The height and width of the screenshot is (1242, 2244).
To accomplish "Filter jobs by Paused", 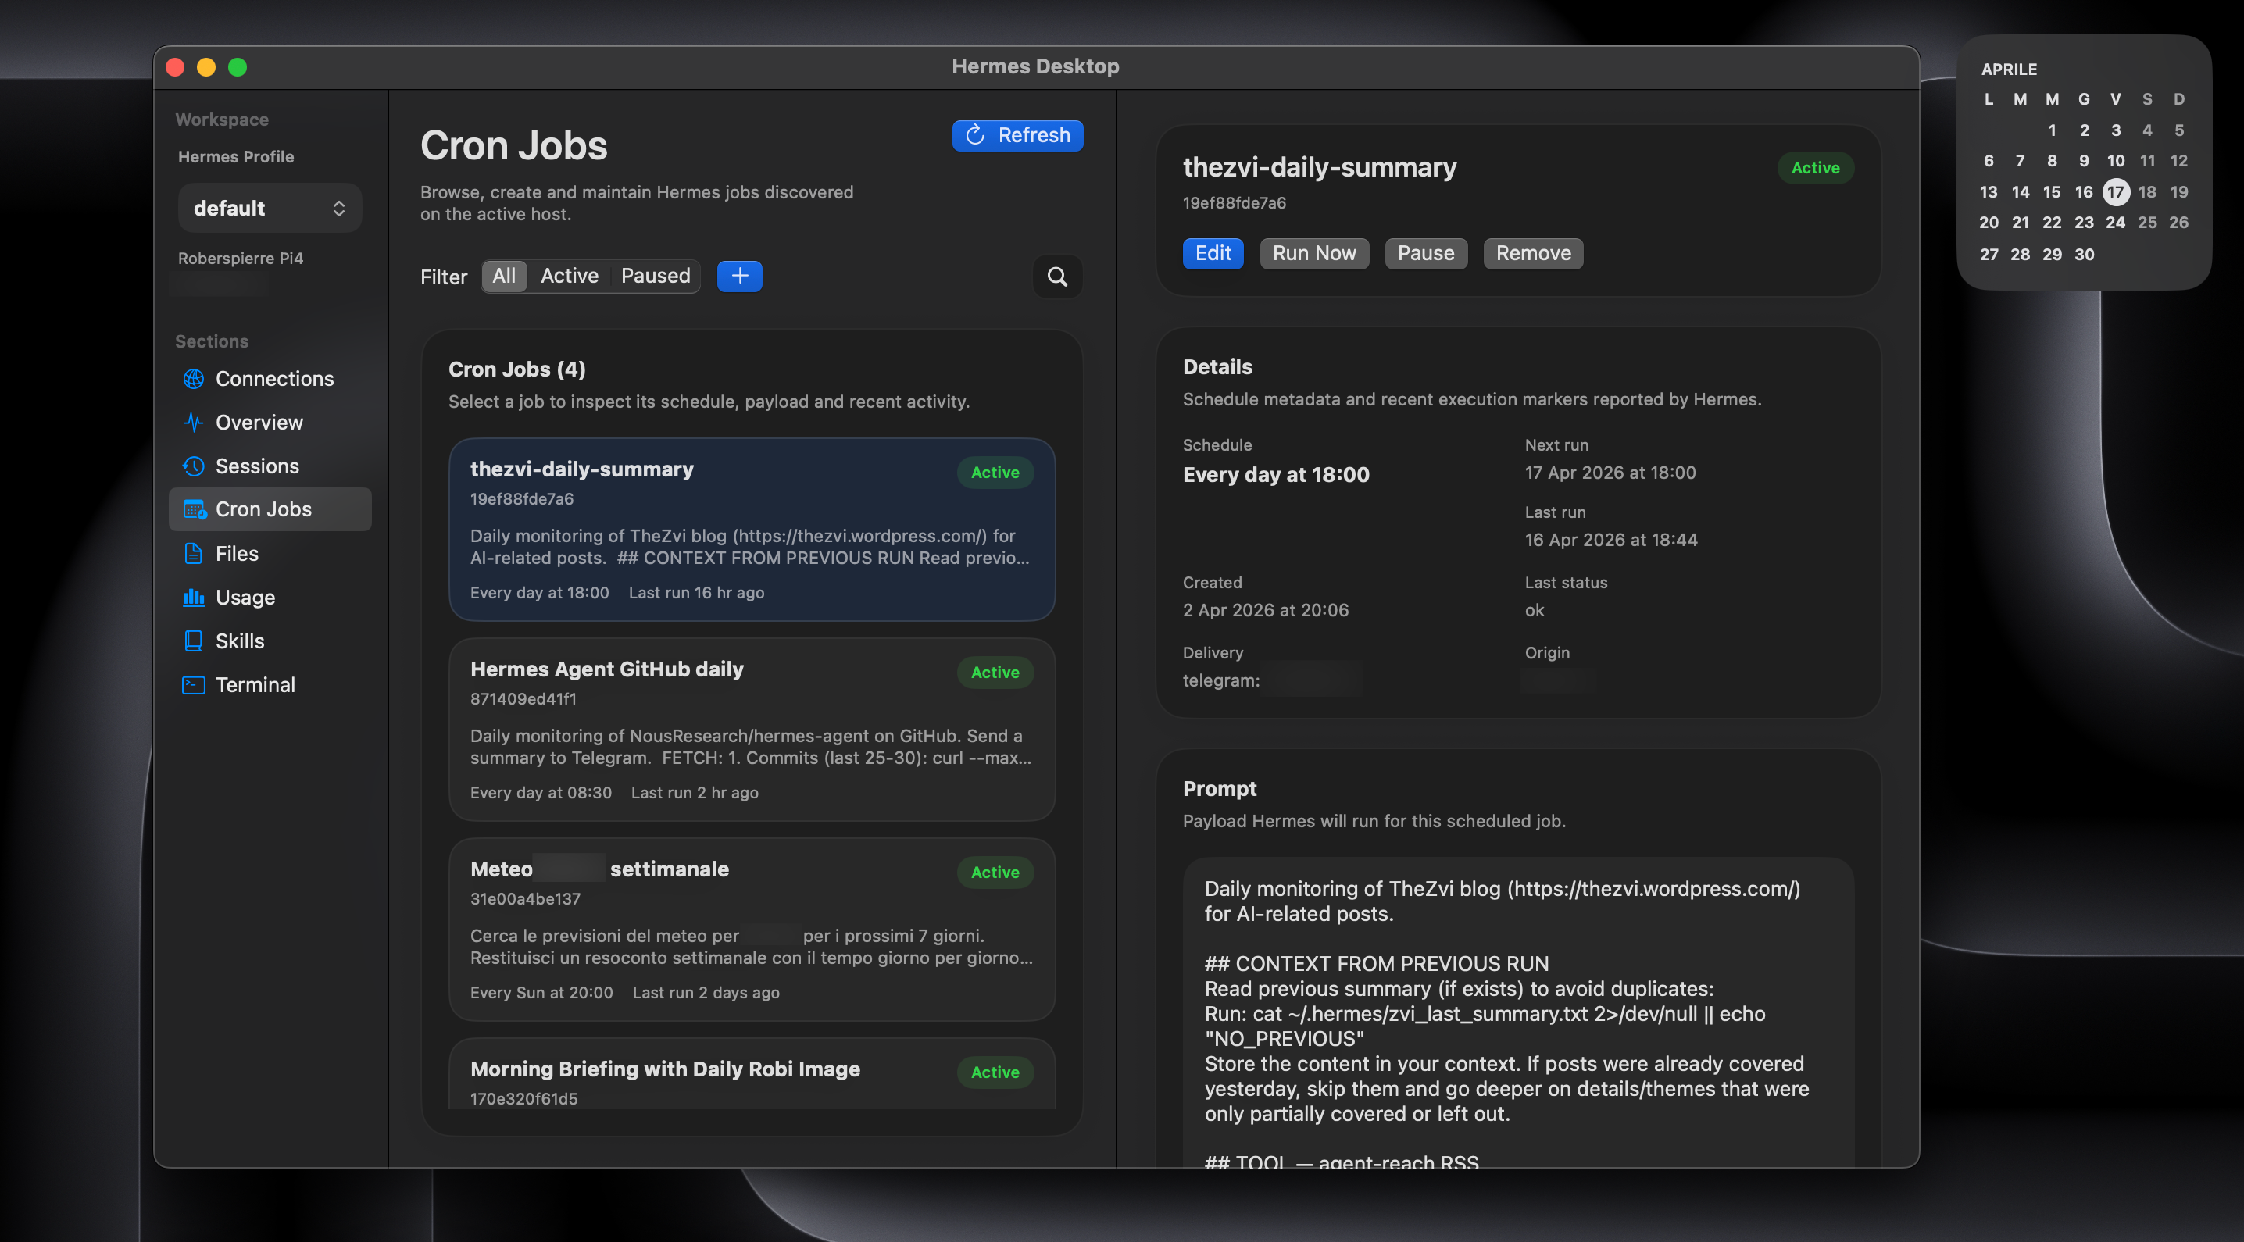I will tap(655, 276).
